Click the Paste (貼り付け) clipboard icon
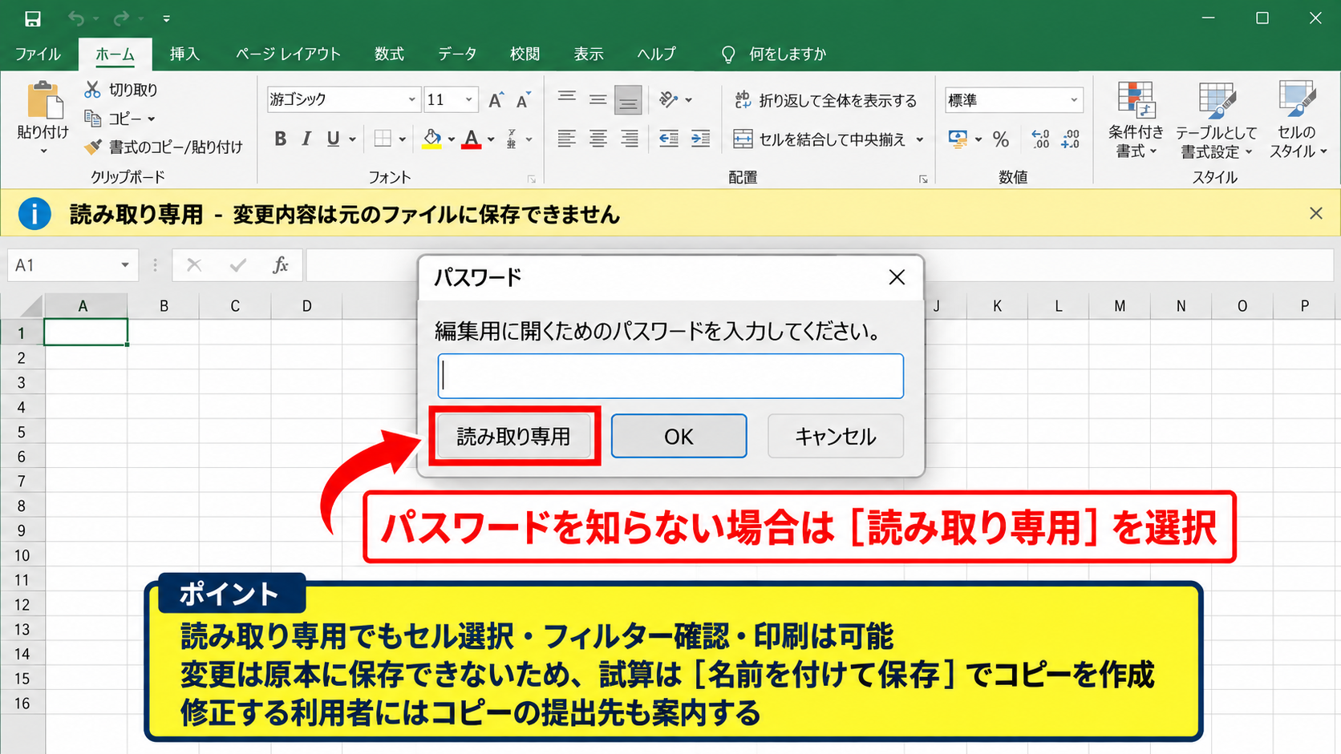This screenshot has width=1341, height=754. point(44,101)
